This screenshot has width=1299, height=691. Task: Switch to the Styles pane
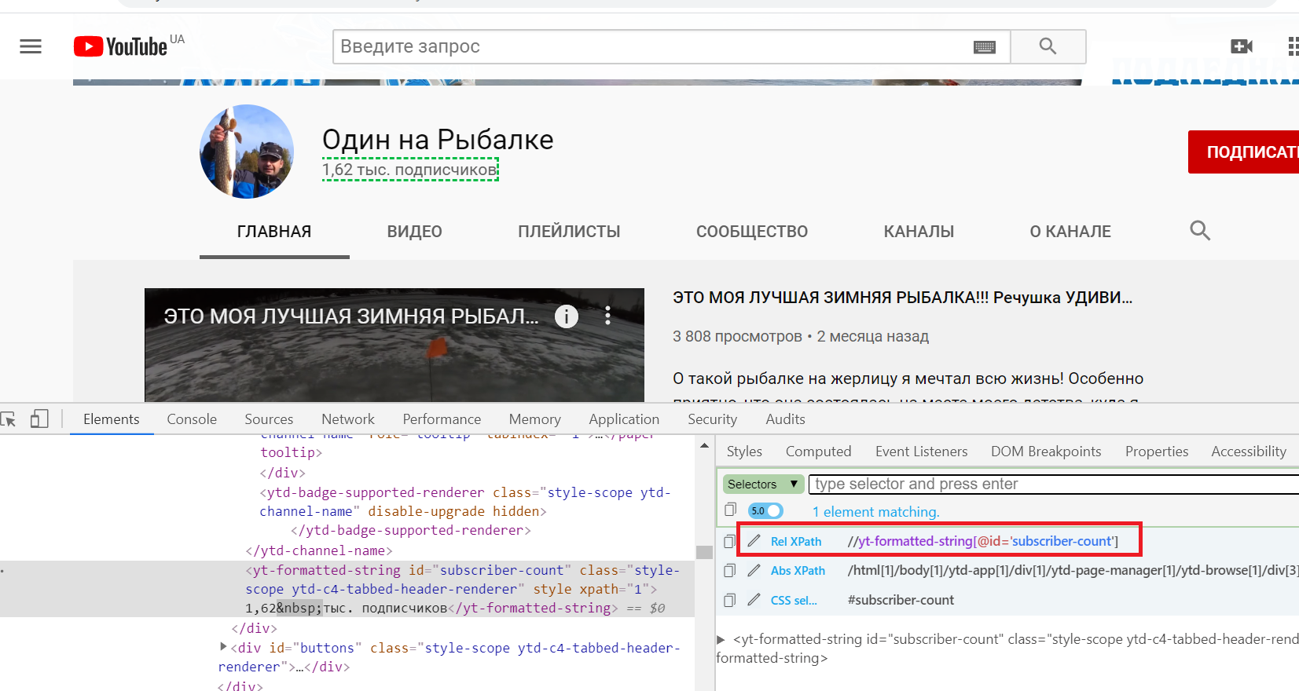point(744,452)
